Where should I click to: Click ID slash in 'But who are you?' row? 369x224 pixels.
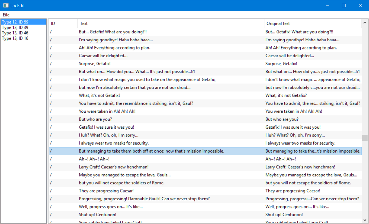[51, 119]
